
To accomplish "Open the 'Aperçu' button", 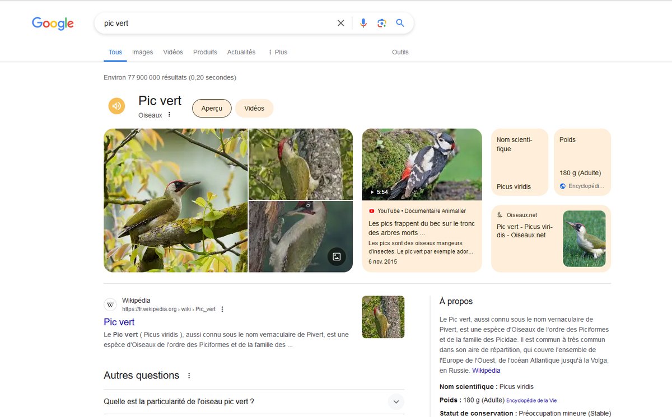I will coord(212,108).
